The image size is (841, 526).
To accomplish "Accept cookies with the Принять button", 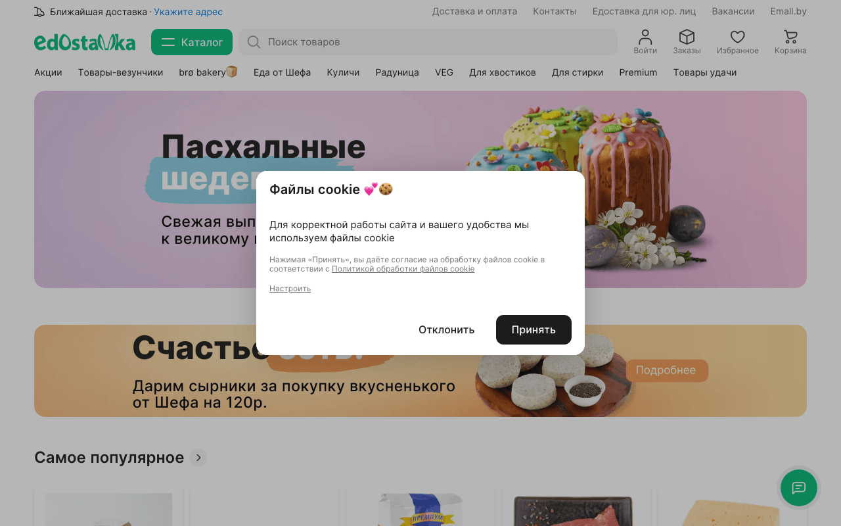I will (534, 329).
